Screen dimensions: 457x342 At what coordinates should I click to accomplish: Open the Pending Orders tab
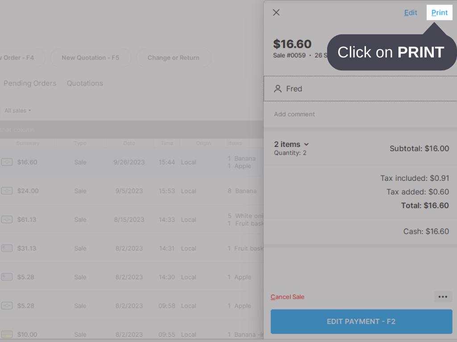[29, 83]
